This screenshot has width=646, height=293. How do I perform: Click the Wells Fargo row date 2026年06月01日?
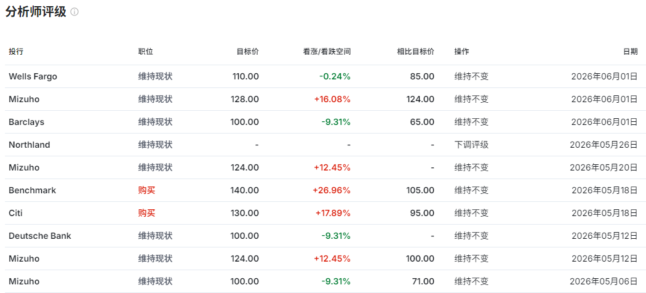point(604,76)
